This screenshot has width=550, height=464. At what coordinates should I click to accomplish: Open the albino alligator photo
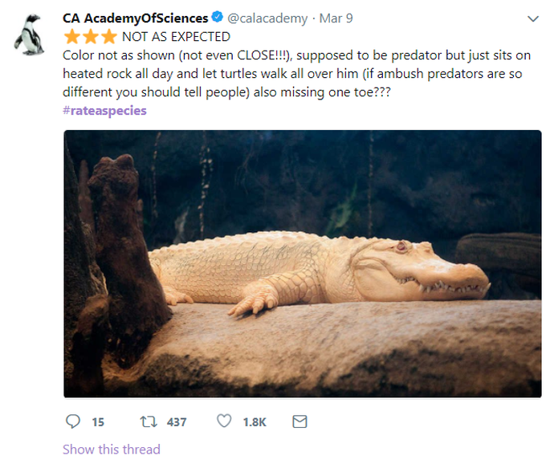[303, 264]
